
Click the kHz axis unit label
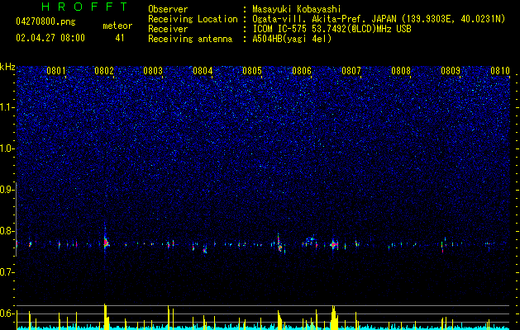(x=7, y=67)
